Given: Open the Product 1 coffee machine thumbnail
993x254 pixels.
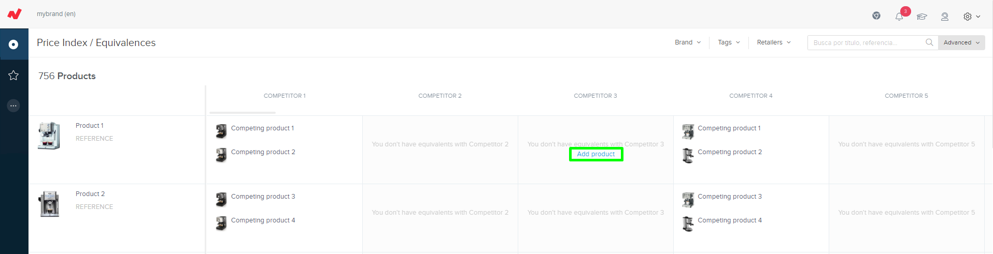Looking at the screenshot, I should pos(49,136).
